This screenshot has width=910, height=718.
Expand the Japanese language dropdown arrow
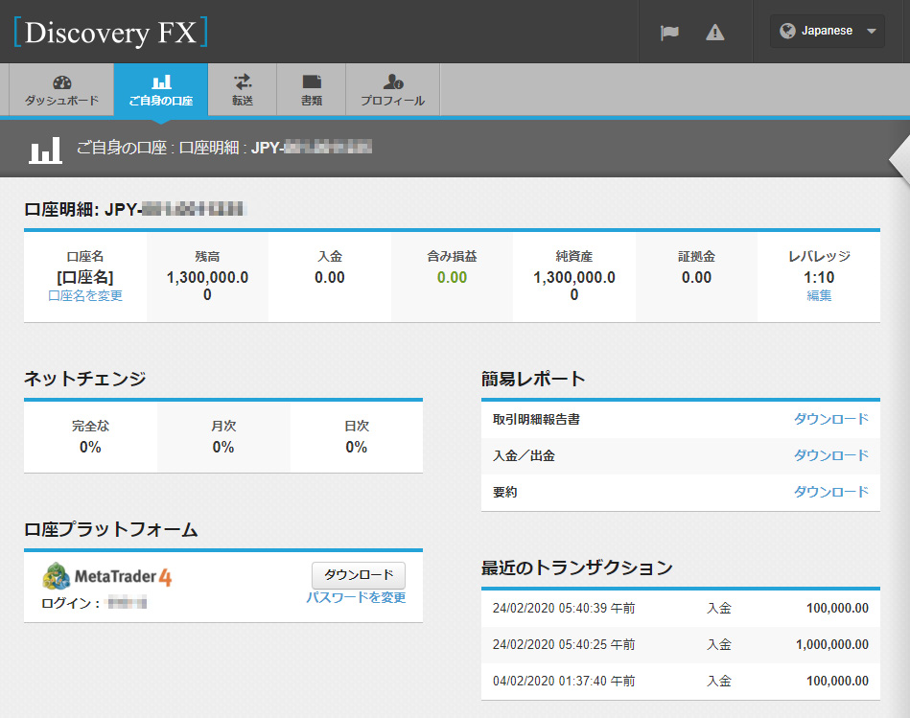[x=871, y=32]
